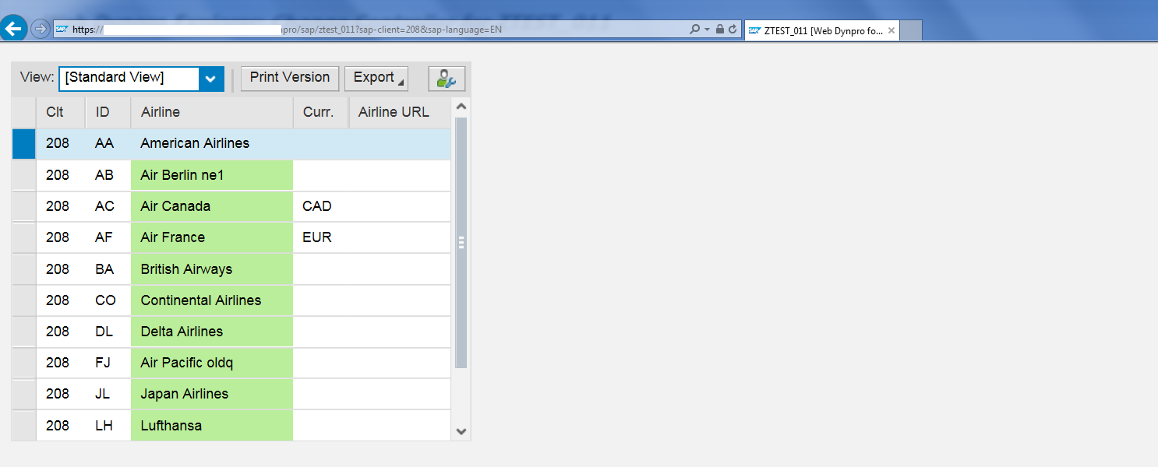Click the Airline column header
1158x467 pixels.
tap(161, 111)
